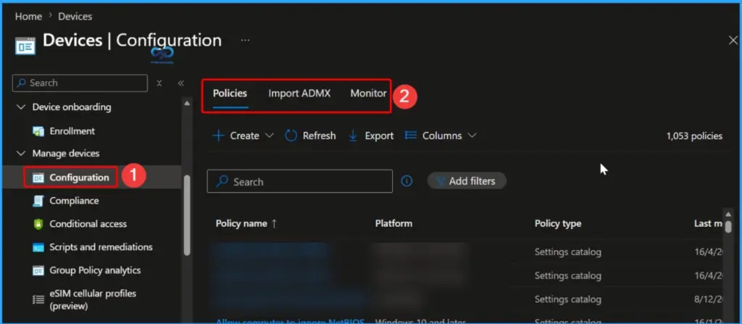This screenshot has height=324, width=742.
Task: Click the Export download arrow icon
Action: coord(353,136)
